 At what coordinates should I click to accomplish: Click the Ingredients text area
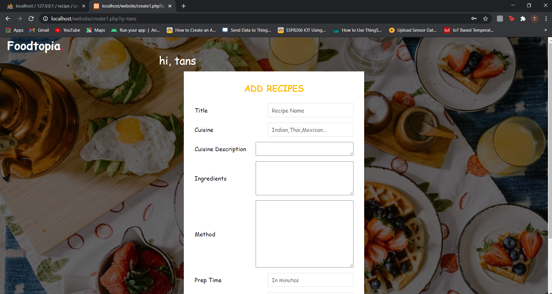304,178
